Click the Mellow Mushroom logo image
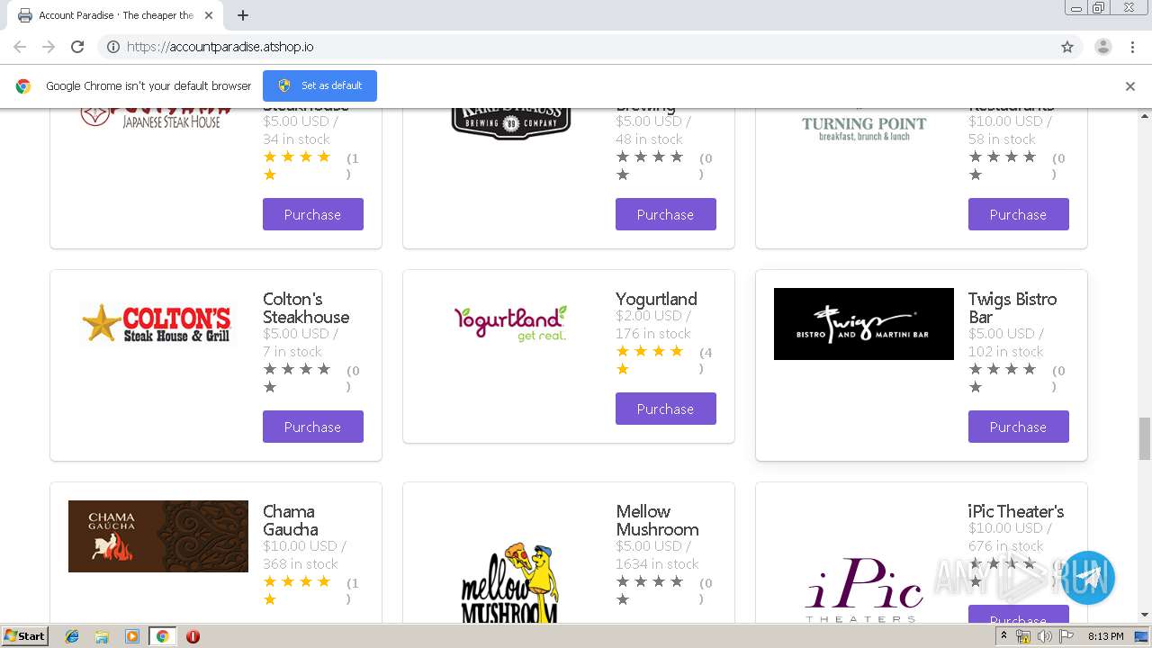This screenshot has height=648, width=1152. 510,582
